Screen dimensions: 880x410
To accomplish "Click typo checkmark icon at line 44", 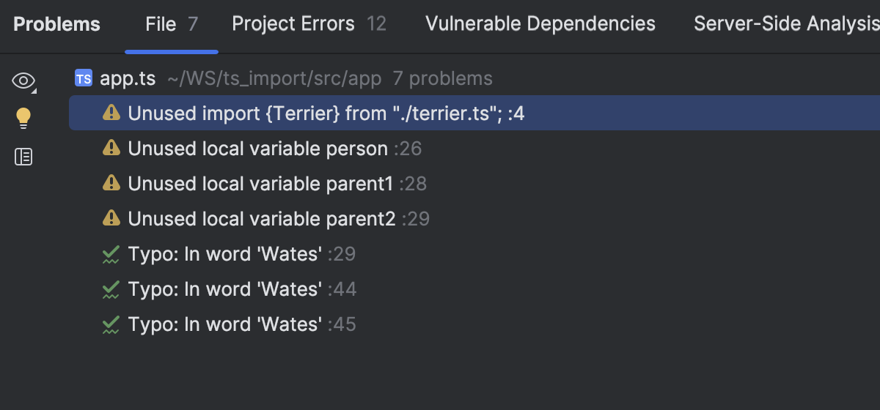I will [111, 289].
